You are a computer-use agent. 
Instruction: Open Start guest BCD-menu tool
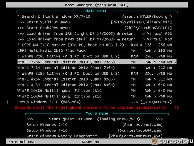(94, 119)
